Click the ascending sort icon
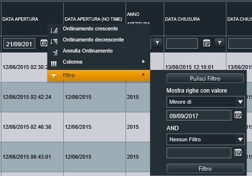The height and width of the screenshot is (176, 252). coord(54,30)
